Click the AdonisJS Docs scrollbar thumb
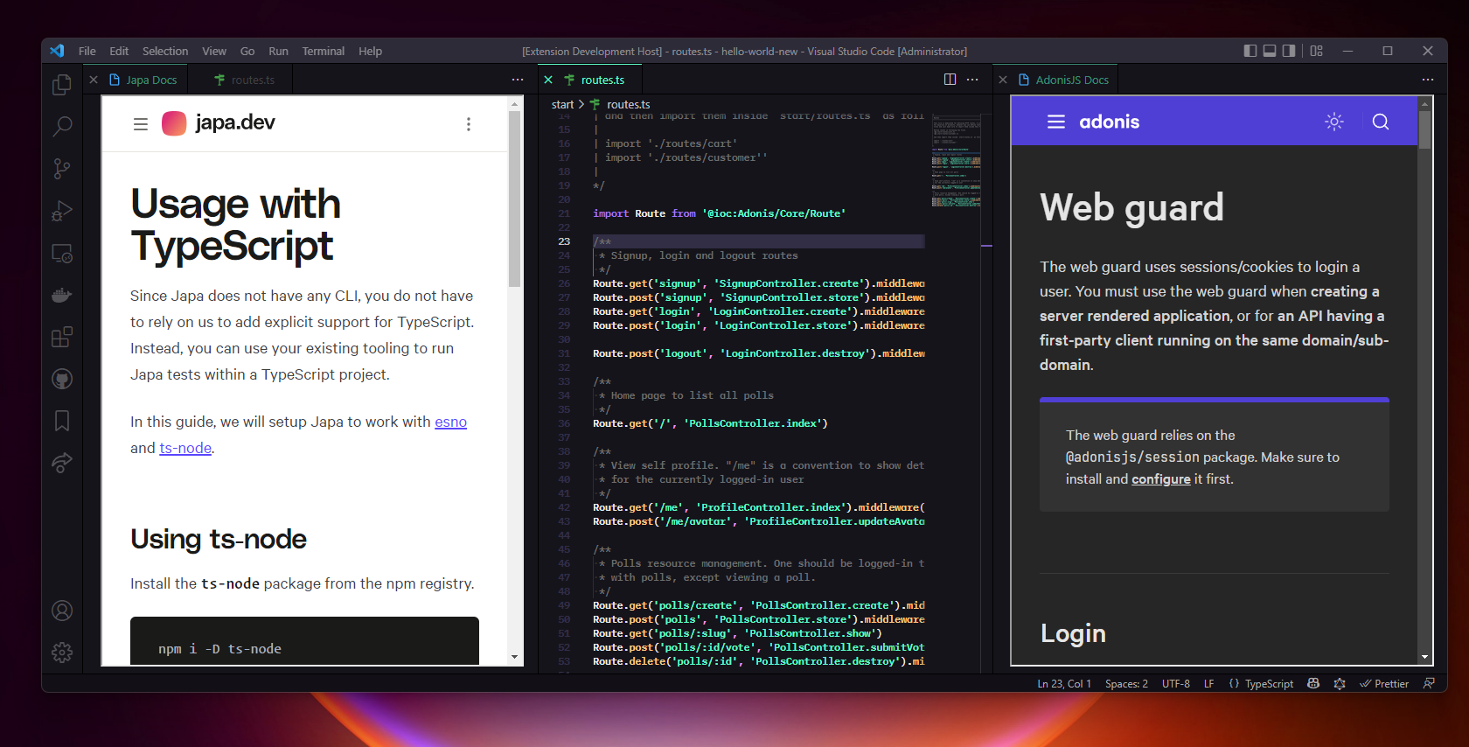Screen dimensions: 1469x747 coord(1425,129)
